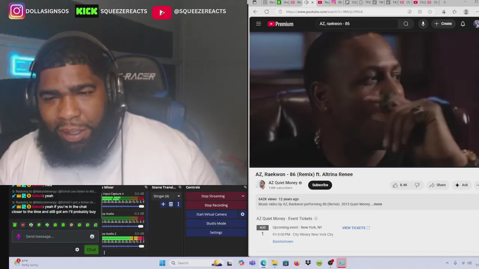Screen dimensions: 479x269
Task: Toggle Studio Mode
Action: click(x=216, y=223)
